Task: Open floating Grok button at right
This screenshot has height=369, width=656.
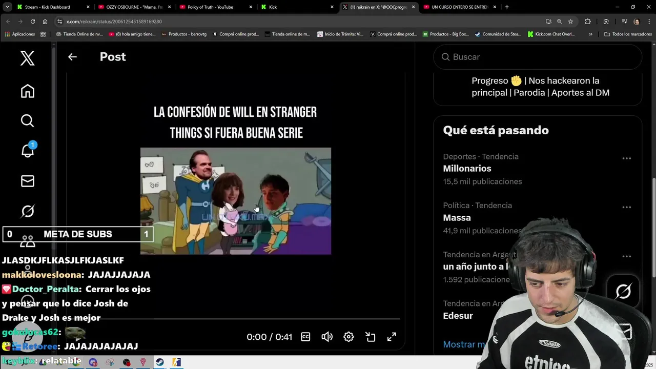Action: (x=623, y=292)
